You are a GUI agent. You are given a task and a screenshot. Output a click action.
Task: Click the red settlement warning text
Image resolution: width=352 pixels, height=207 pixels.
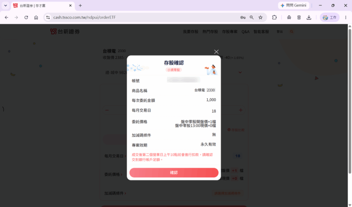coord(172,157)
